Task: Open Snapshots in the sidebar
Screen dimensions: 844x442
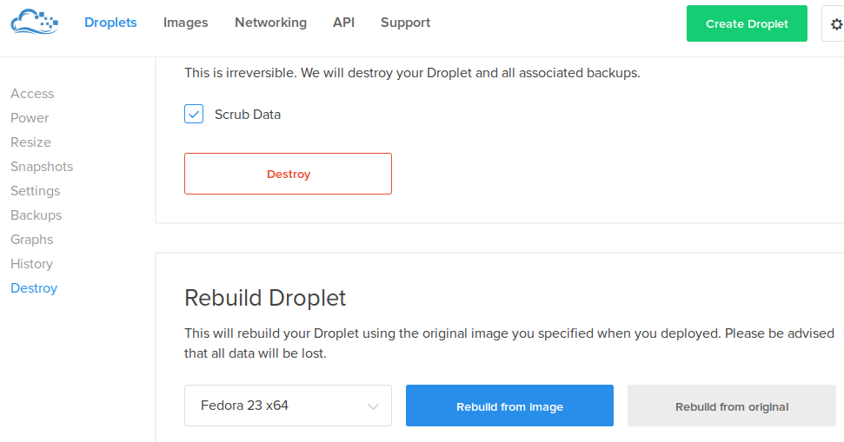Action: 42,167
